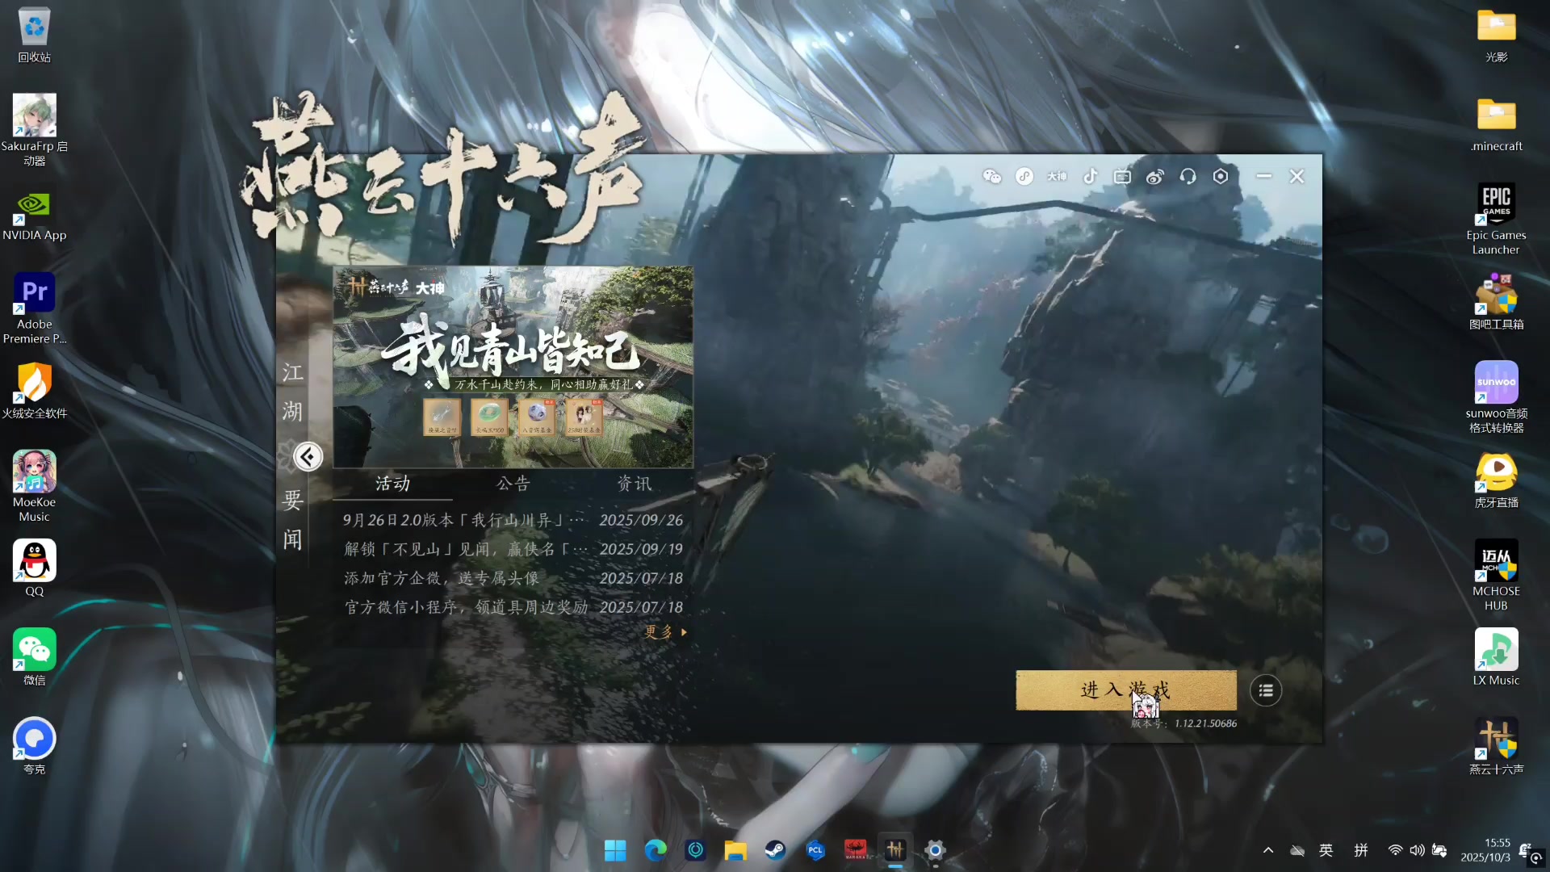Open the 9月26日2.0版本 news item
The width and height of the screenshot is (1550, 872).
[463, 521]
